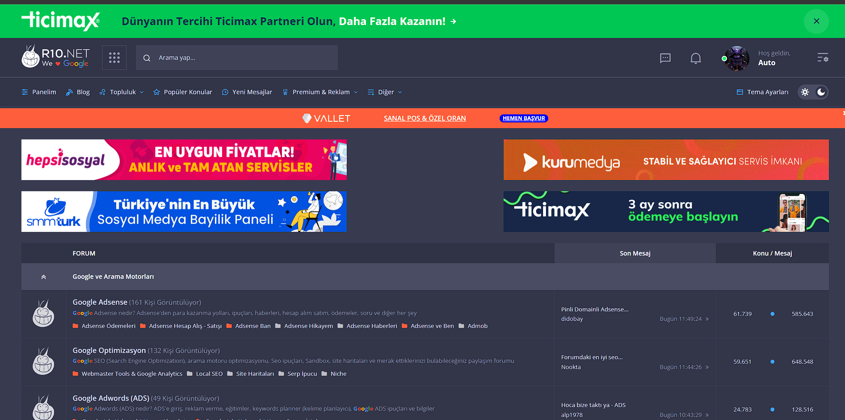This screenshot has width=845, height=420.
Task: Click the Google Optimizasyon forum mascot icon
Action: [x=43, y=361]
